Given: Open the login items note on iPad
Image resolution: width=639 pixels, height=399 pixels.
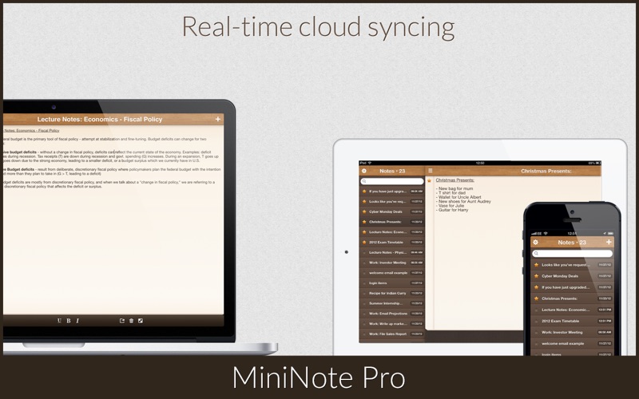Looking at the screenshot, I should coord(392,283).
